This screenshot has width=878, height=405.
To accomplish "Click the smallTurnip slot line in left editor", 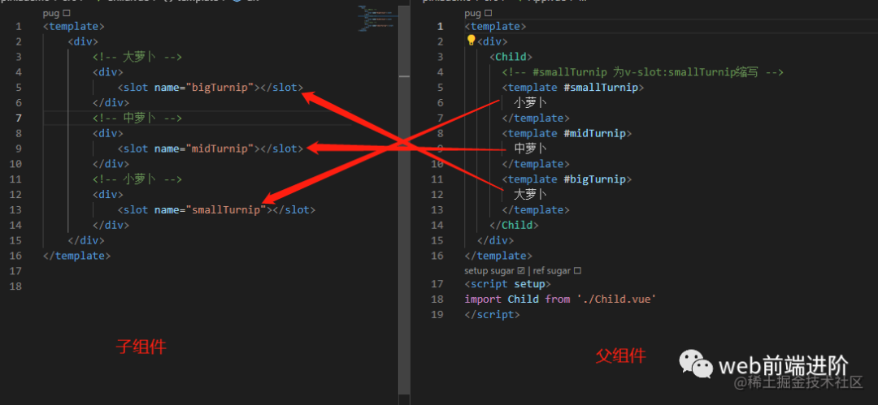I will pyautogui.click(x=217, y=209).
